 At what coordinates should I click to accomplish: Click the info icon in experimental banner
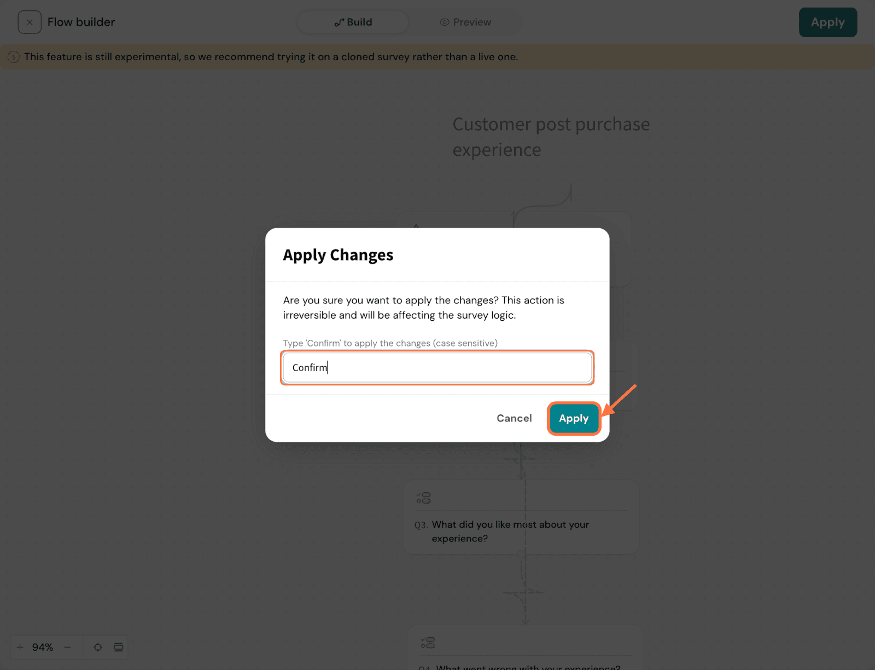point(14,57)
